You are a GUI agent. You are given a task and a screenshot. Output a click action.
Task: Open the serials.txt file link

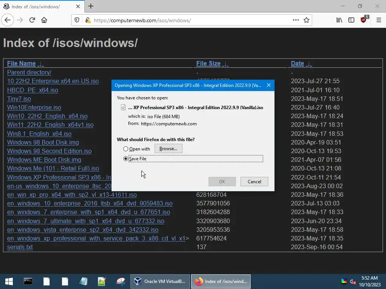click(x=20, y=247)
